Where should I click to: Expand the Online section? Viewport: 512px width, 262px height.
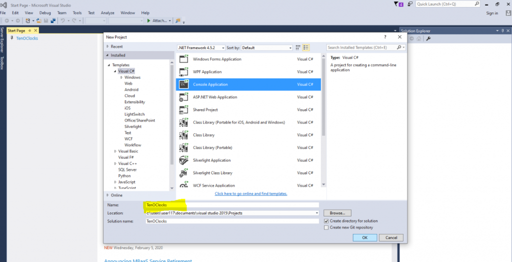(108, 195)
